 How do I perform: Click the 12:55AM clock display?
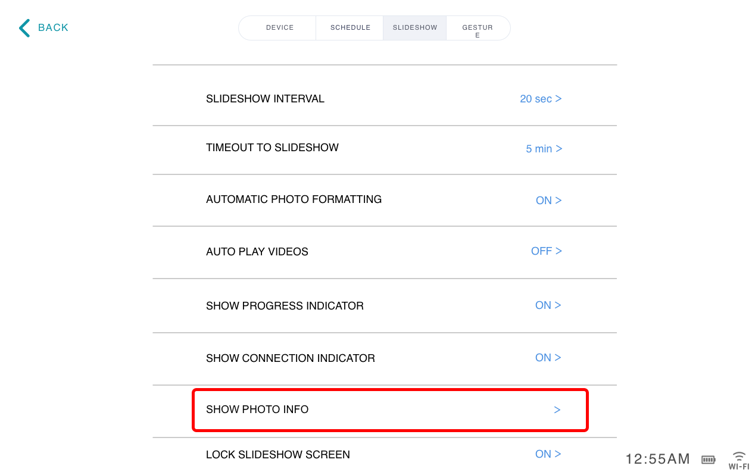click(x=658, y=459)
